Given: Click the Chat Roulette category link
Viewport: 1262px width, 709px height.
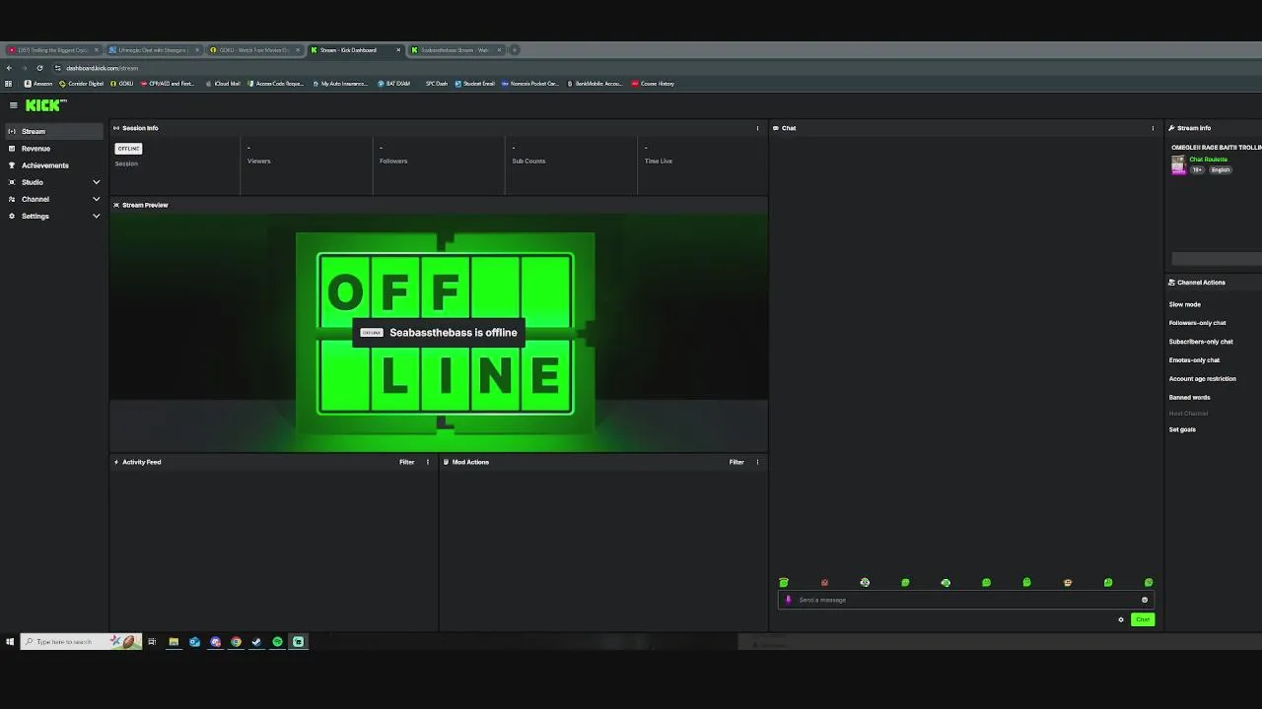Looking at the screenshot, I should [1208, 160].
